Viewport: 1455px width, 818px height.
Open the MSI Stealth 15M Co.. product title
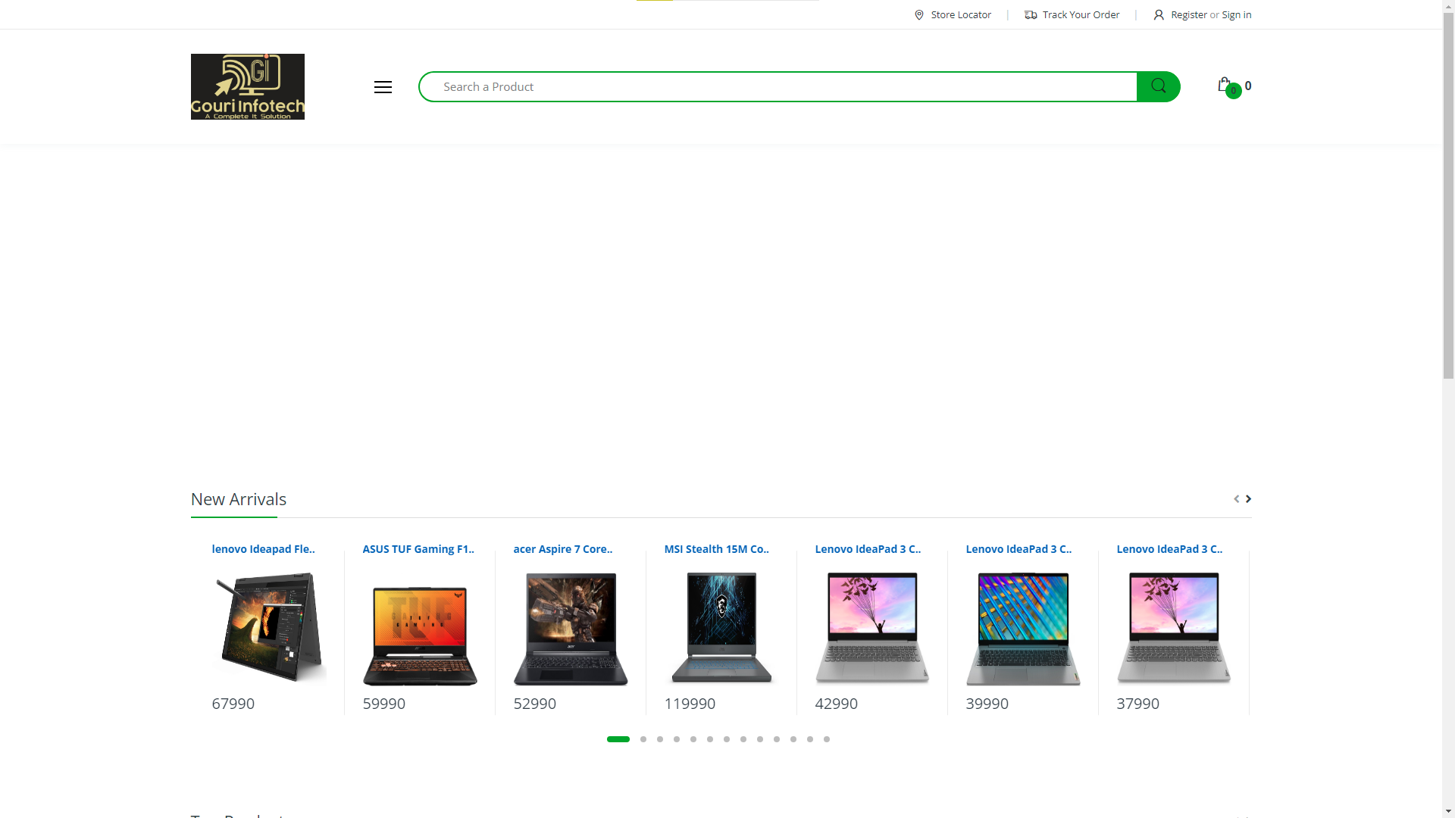point(717,549)
